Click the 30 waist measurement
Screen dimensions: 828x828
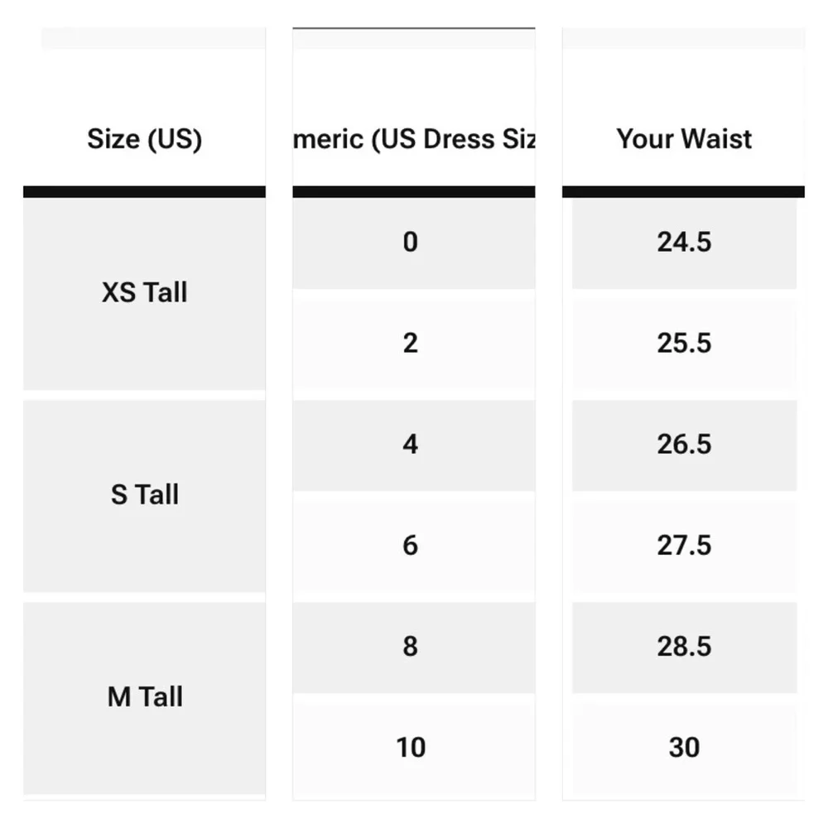(x=684, y=748)
